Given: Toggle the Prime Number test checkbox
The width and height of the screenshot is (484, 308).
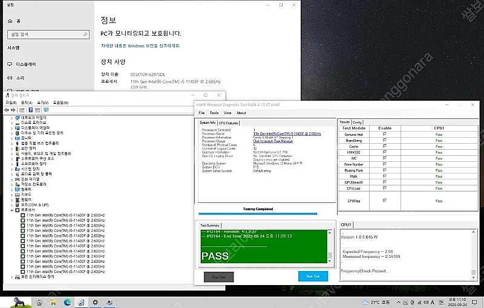Looking at the screenshot, I should point(385,164).
